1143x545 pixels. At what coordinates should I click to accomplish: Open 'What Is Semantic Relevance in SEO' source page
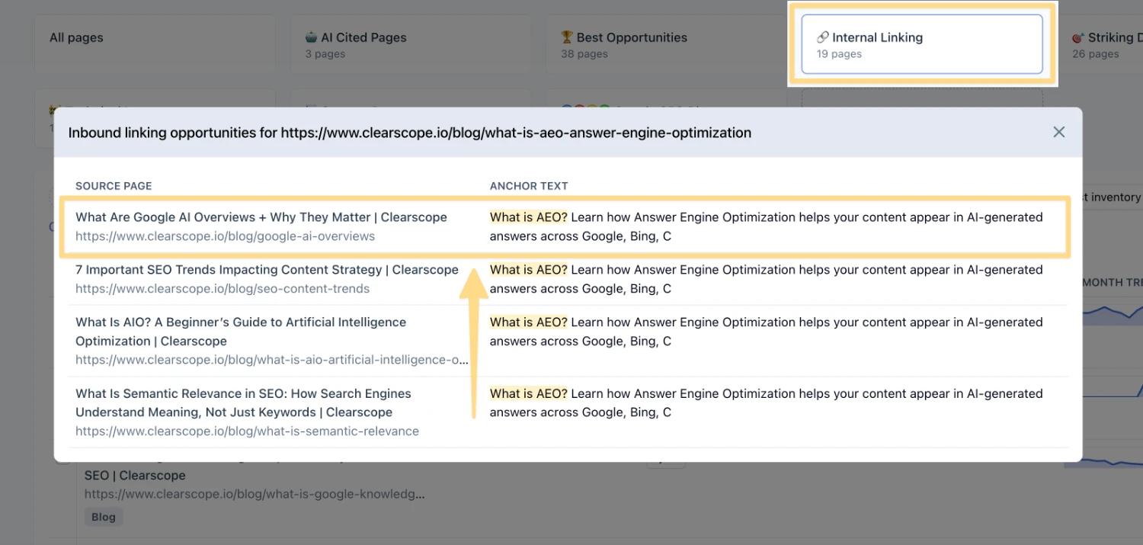click(243, 402)
